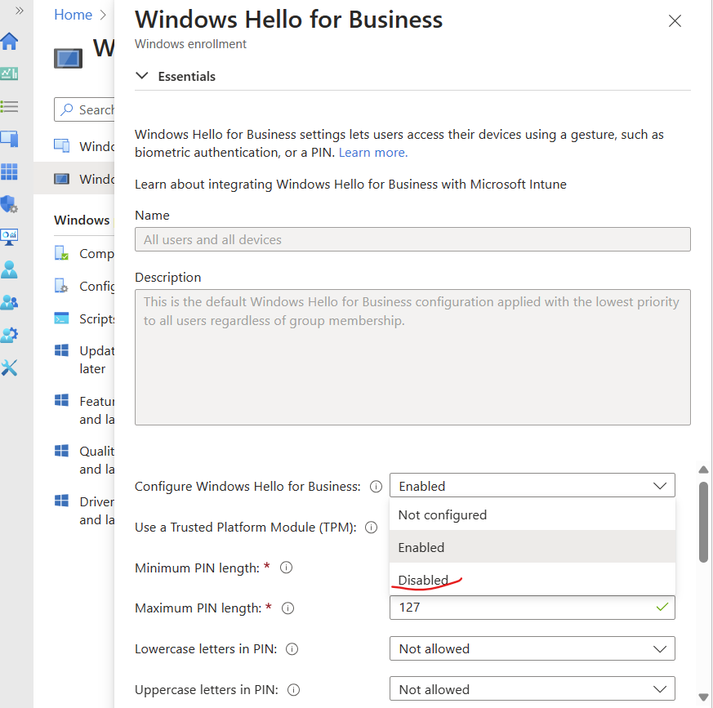The image size is (713, 708).
Task: Go to Home breadcrumb link
Action: point(73,15)
